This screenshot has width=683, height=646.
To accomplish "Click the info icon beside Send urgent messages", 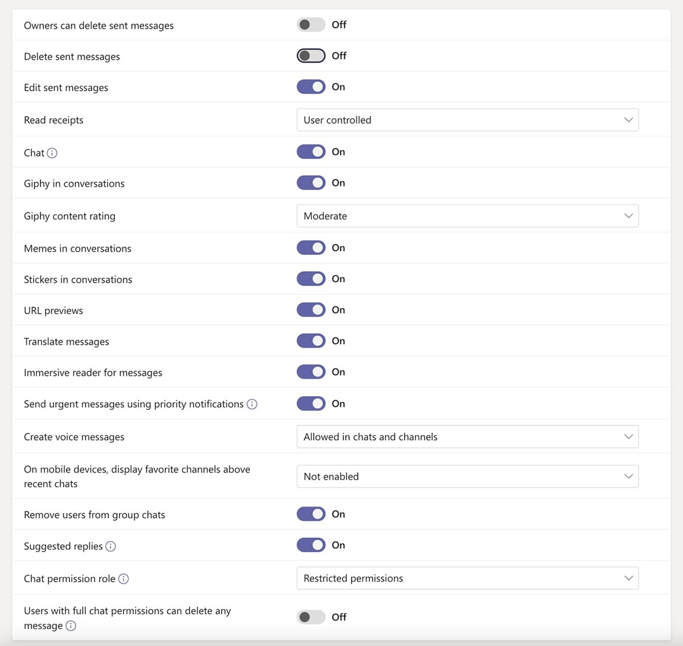I will [x=252, y=404].
